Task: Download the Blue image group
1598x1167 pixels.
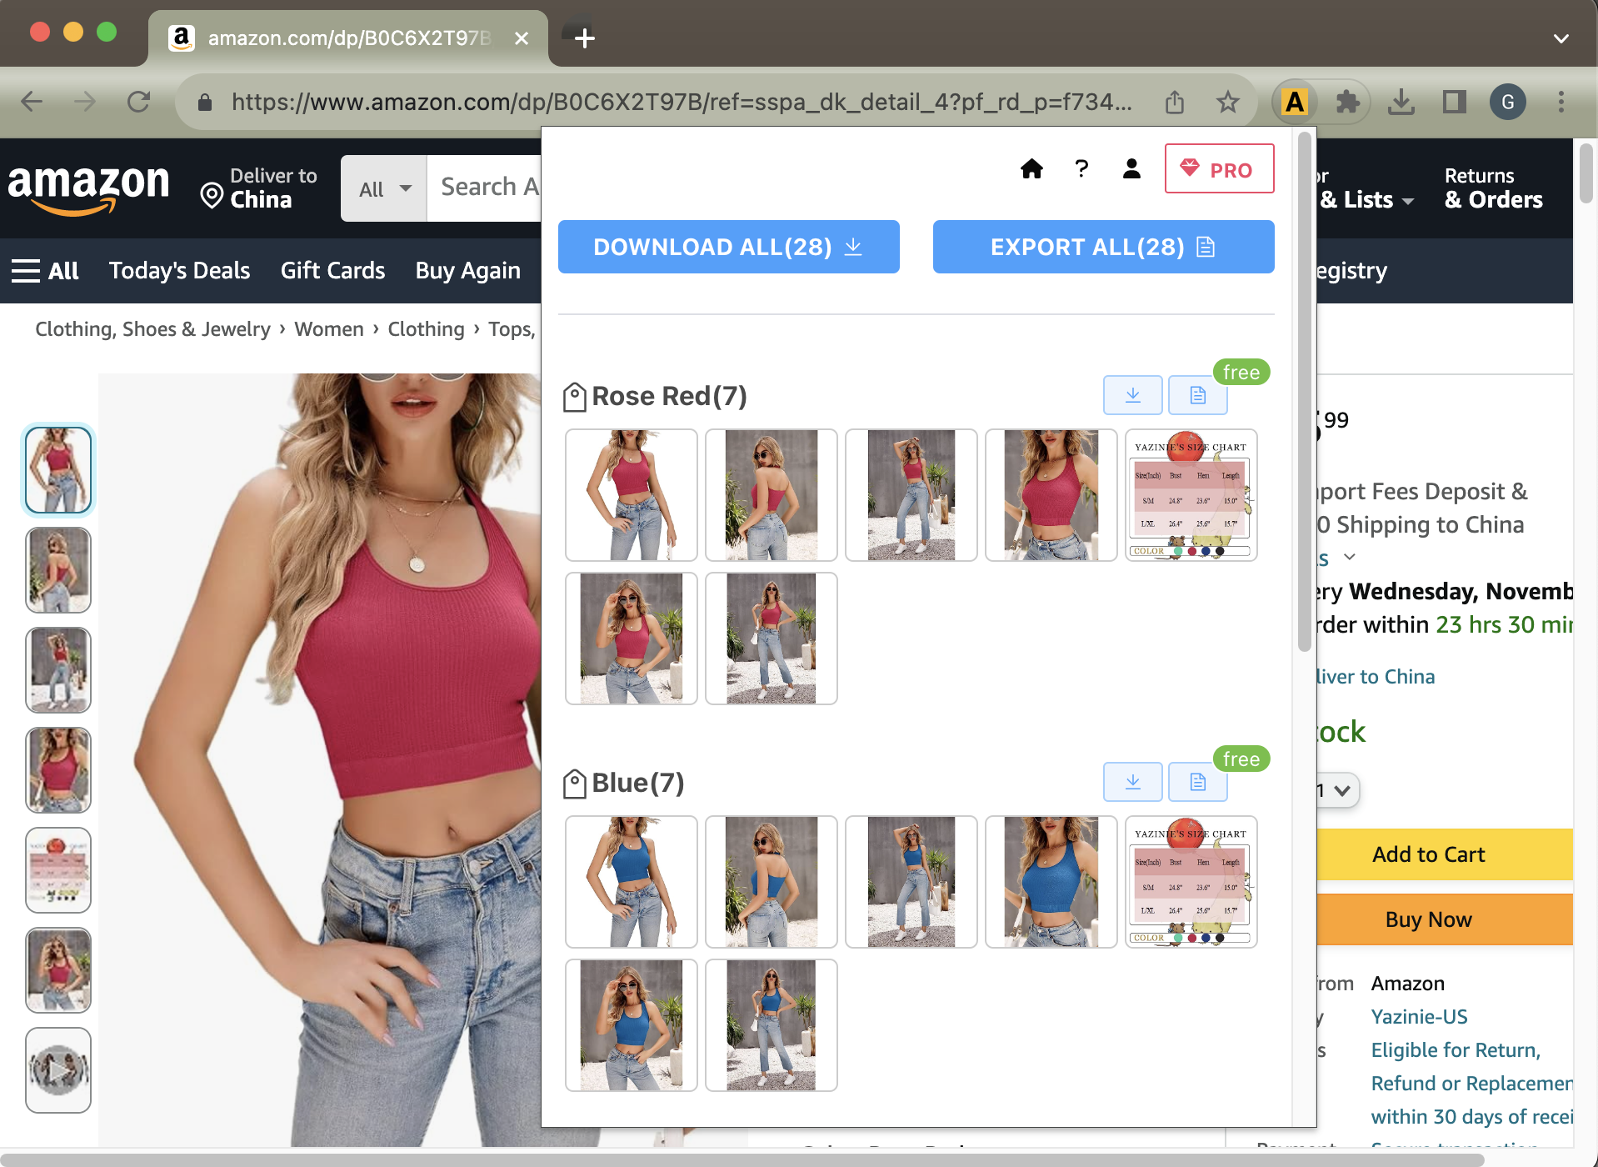Action: click(1132, 781)
